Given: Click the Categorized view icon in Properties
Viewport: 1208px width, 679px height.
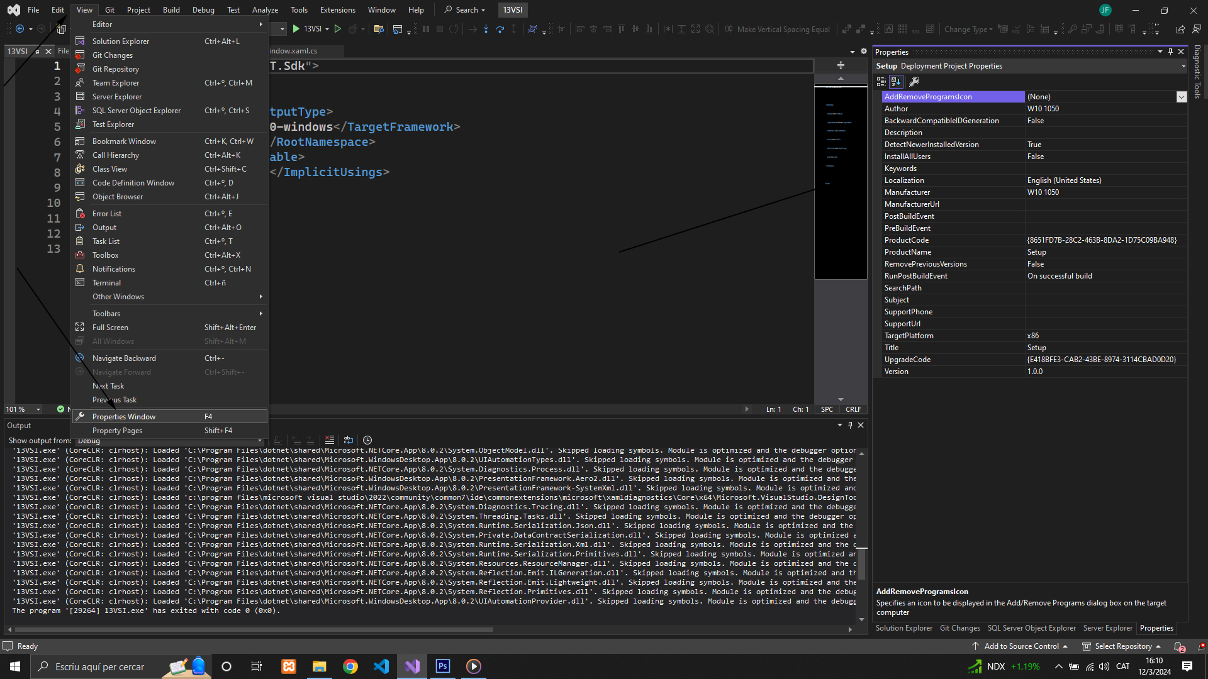Looking at the screenshot, I should pyautogui.click(x=881, y=82).
